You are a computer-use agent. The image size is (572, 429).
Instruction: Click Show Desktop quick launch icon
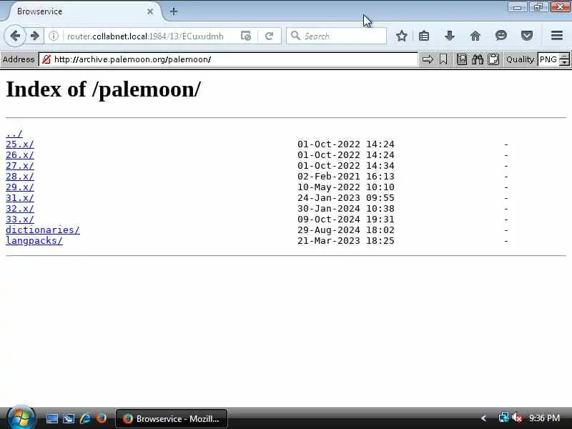point(51,418)
